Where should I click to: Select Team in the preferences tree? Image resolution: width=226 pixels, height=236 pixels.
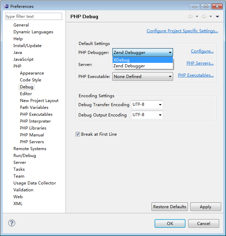point(19,176)
